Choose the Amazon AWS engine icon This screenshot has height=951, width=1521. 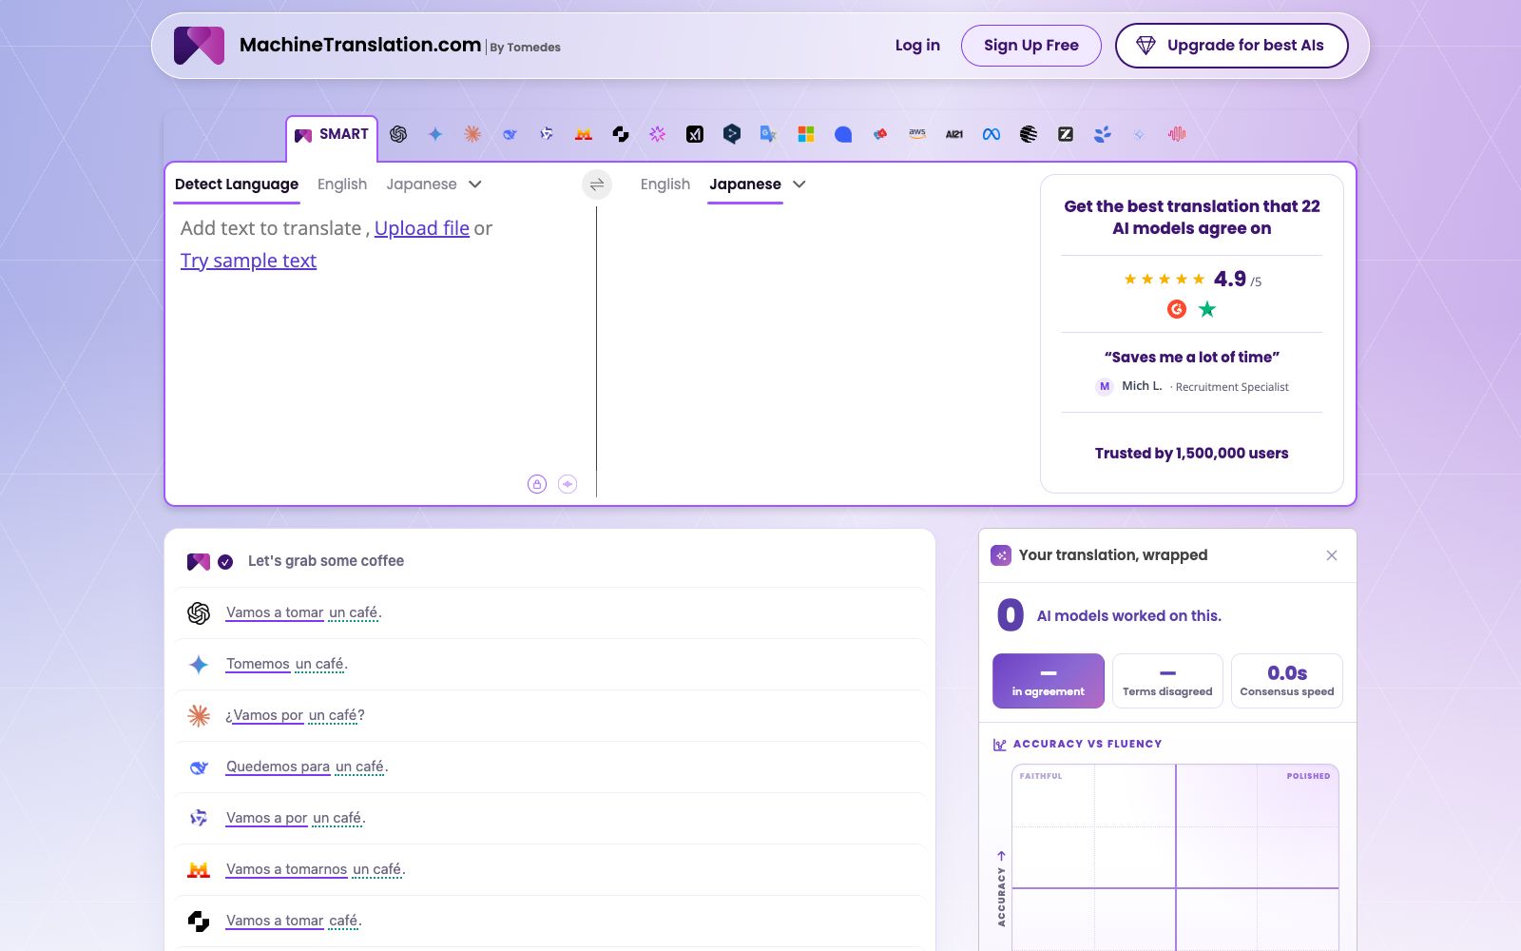[x=917, y=134]
